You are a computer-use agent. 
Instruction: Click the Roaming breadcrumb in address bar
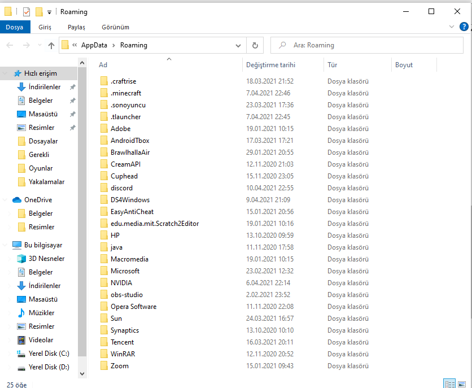tap(134, 45)
